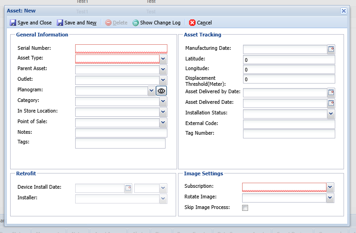The width and height of the screenshot is (356, 233).
Task: Open the Show Change Log view
Action: coord(156,23)
